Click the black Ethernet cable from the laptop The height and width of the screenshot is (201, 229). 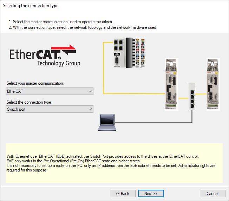(x=155, y=123)
